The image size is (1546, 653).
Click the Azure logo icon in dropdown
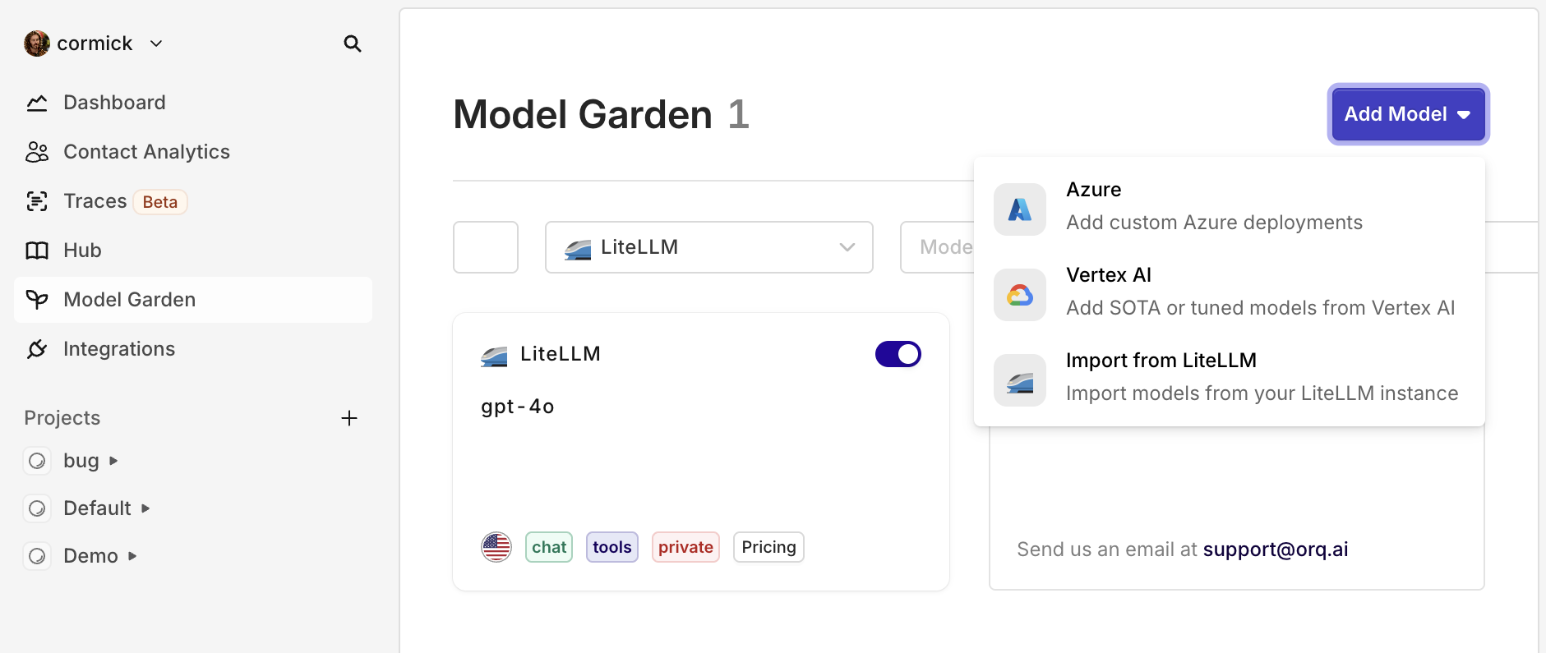[x=1020, y=209]
